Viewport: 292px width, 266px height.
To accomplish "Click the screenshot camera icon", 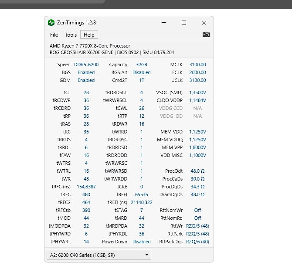I will pyautogui.click(x=206, y=34).
